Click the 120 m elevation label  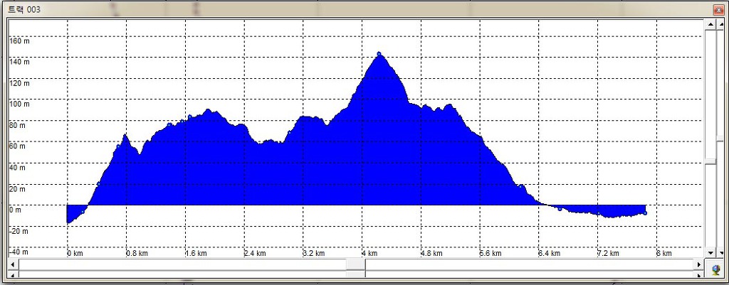(19, 84)
